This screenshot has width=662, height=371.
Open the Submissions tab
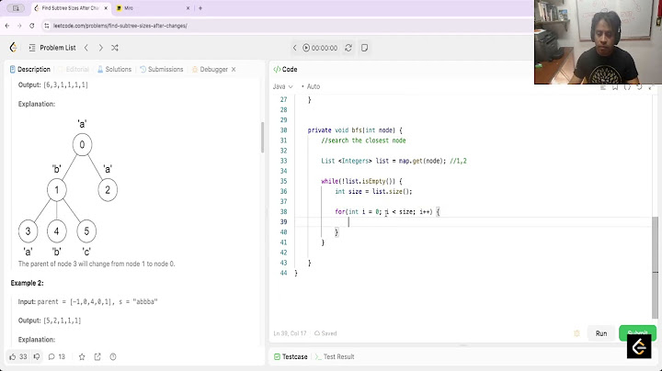pos(162,69)
